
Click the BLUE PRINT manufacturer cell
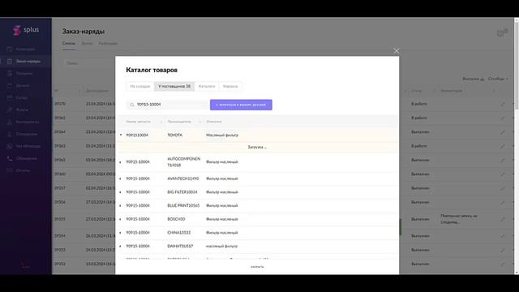click(x=183, y=205)
